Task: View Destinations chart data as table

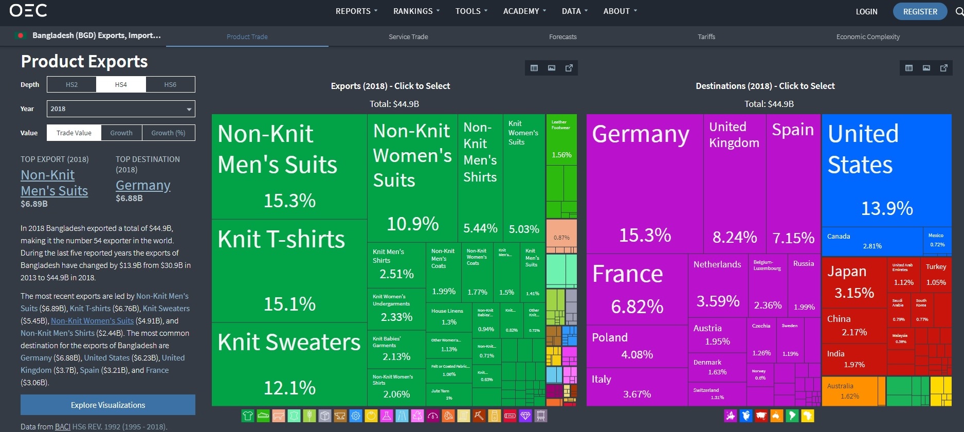Action: click(x=909, y=68)
